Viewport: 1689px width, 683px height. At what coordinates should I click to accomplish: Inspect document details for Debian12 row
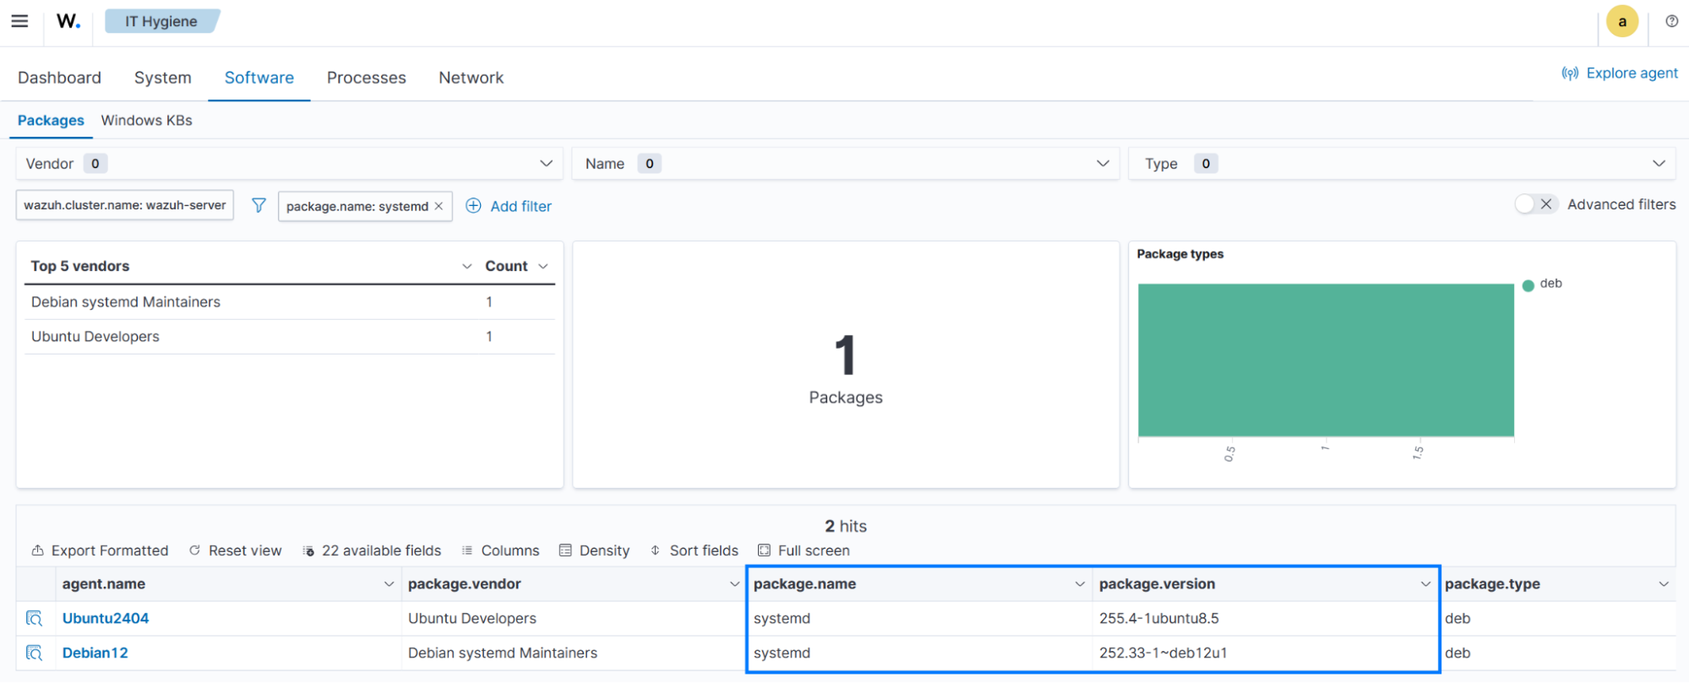[x=34, y=653]
